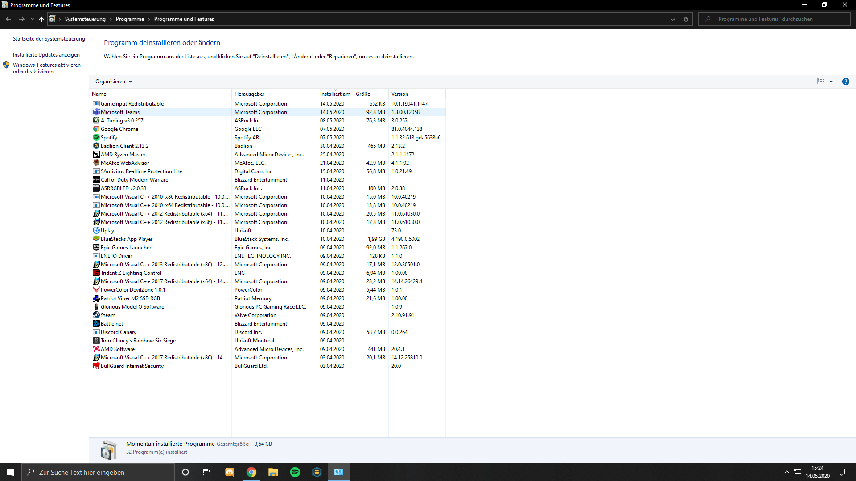
Task: Click the Battle.net program icon
Action: click(96, 323)
